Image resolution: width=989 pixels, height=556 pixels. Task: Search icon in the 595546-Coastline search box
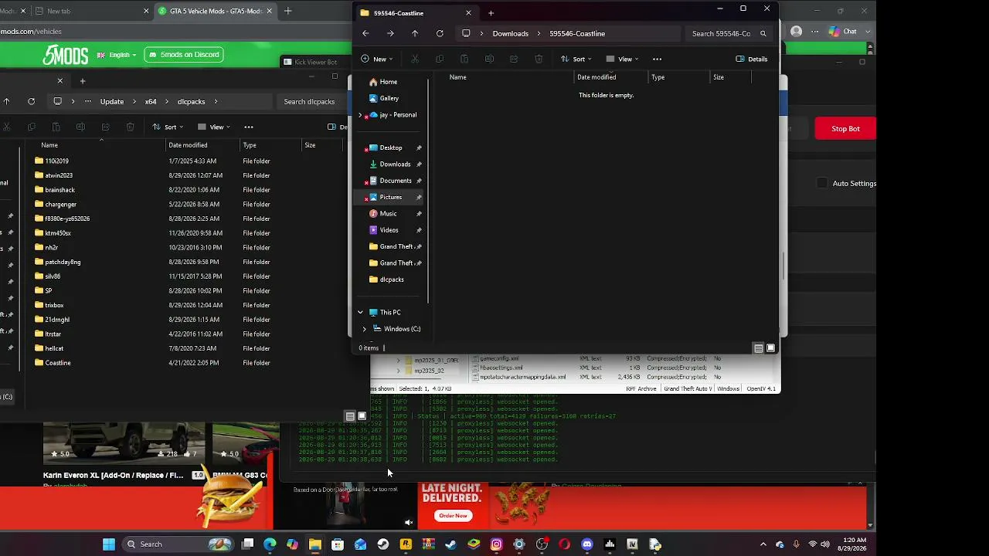tap(763, 33)
